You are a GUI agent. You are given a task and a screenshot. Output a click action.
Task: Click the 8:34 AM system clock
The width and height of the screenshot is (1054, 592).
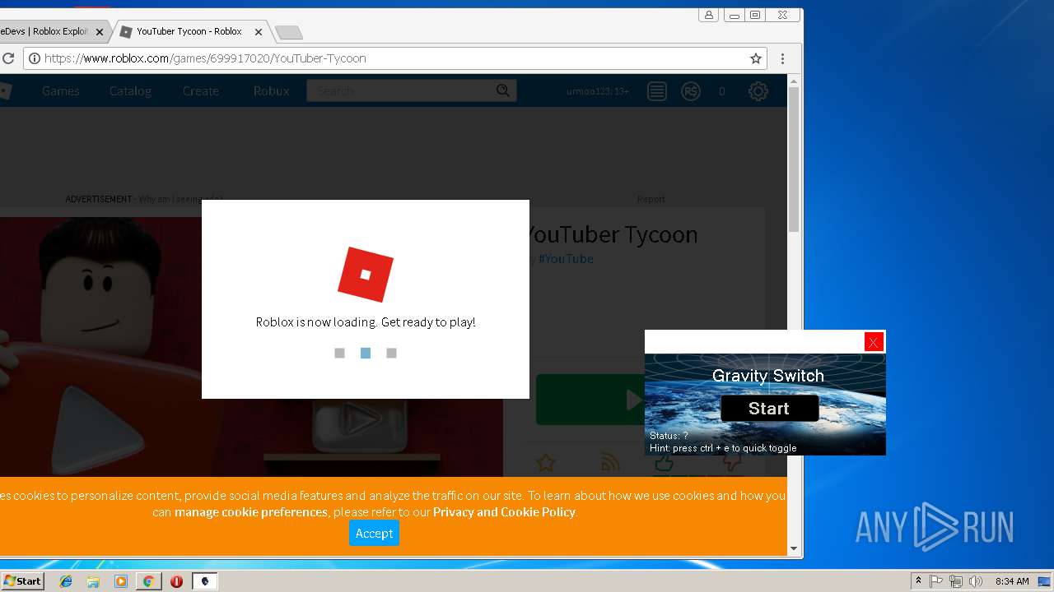pyautogui.click(x=1011, y=581)
